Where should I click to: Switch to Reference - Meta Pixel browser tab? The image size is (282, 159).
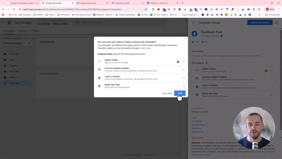point(162,3)
